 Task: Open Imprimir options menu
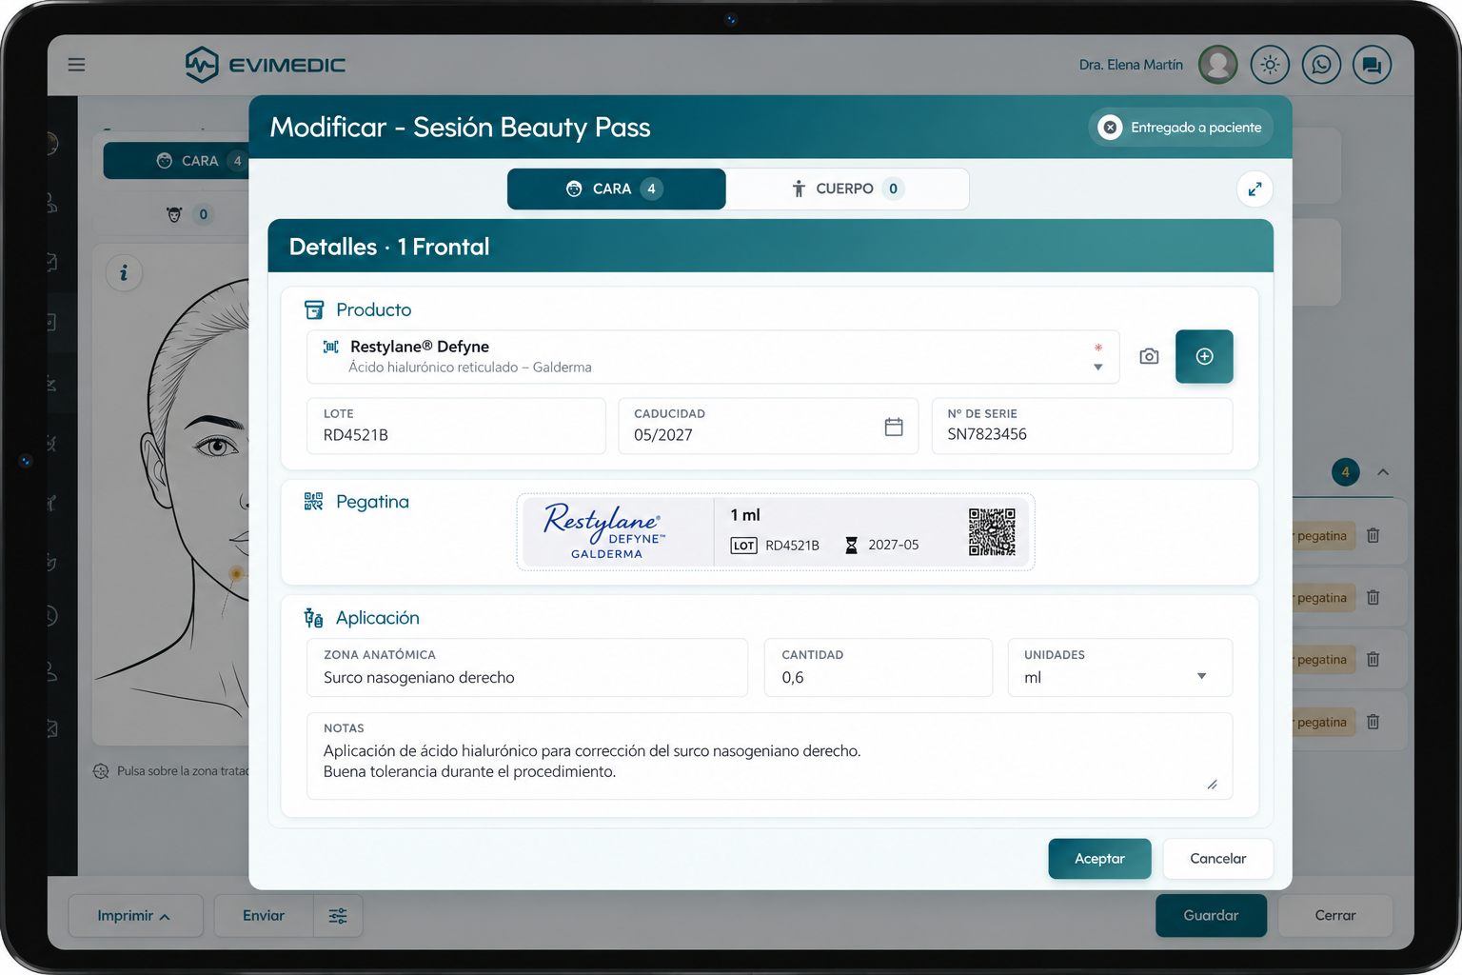(x=135, y=915)
